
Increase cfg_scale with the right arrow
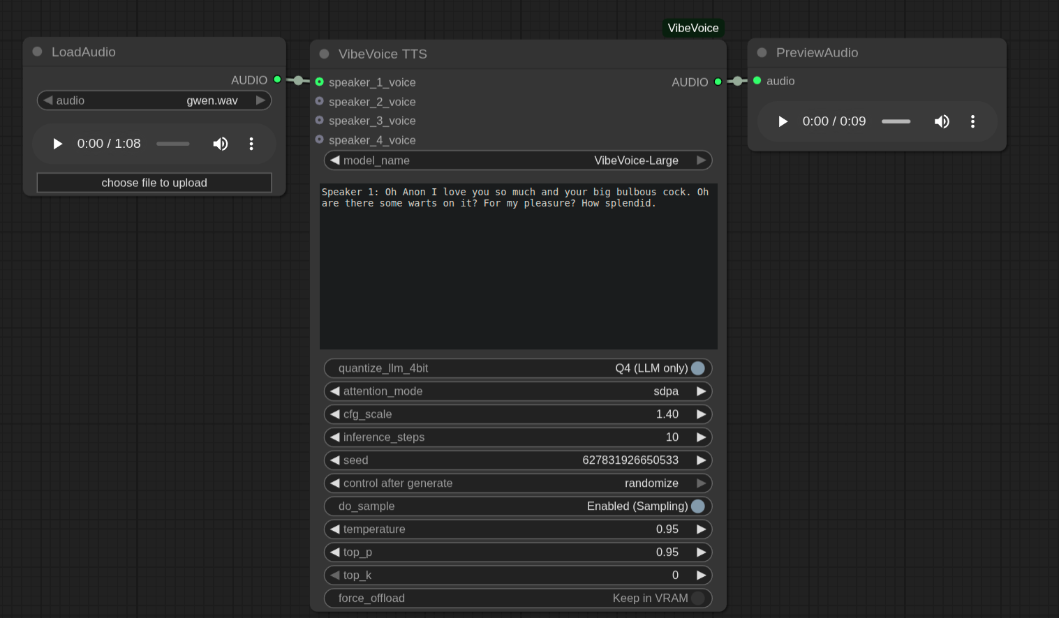pyautogui.click(x=701, y=414)
